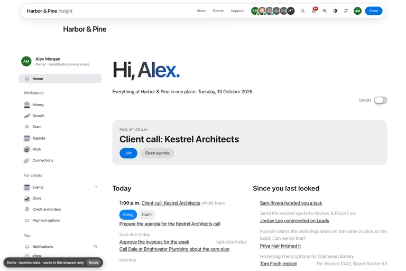The image size is (406, 271).
Task: Click the JL team member avatar
Action: coord(276,11)
